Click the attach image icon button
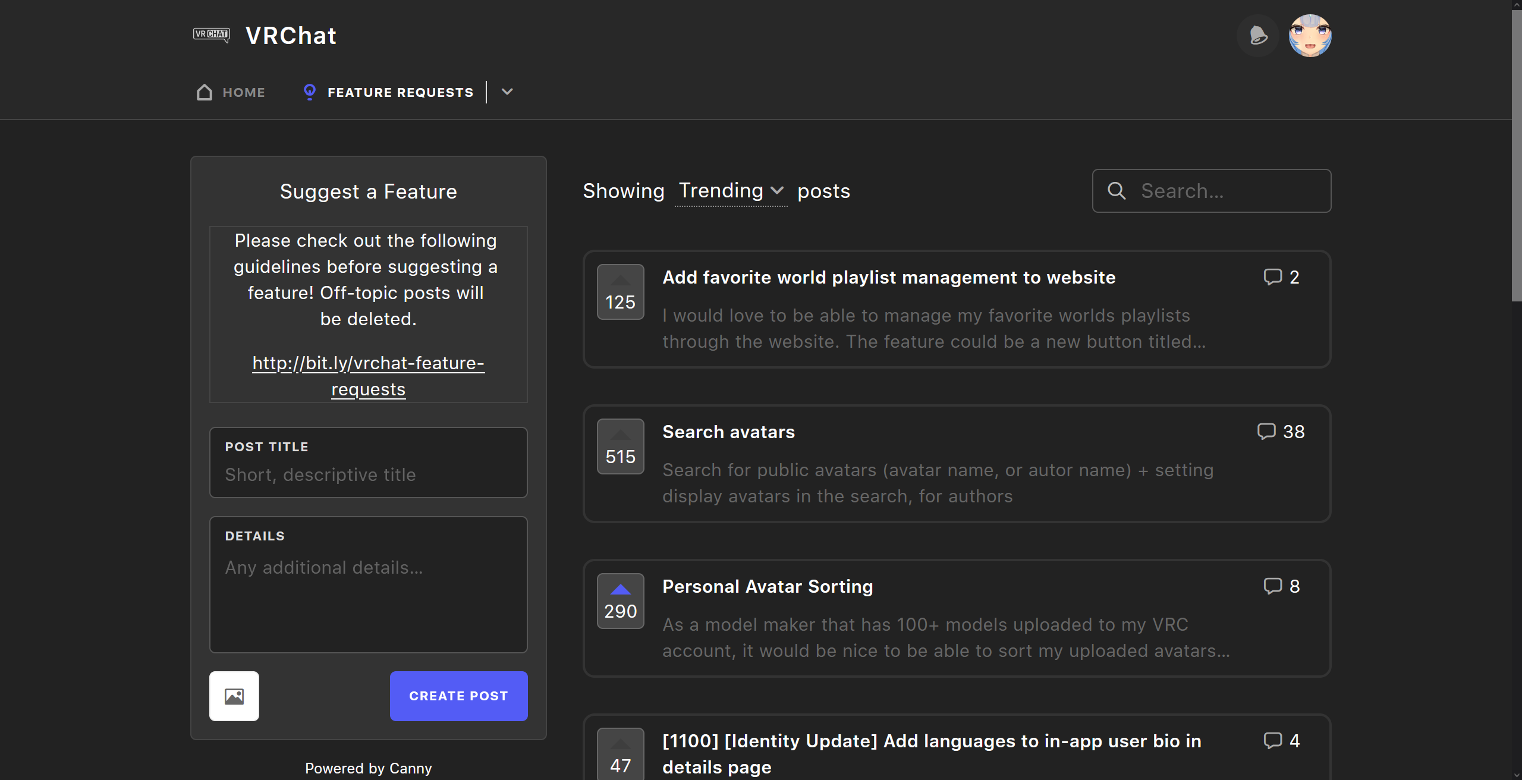 point(234,696)
